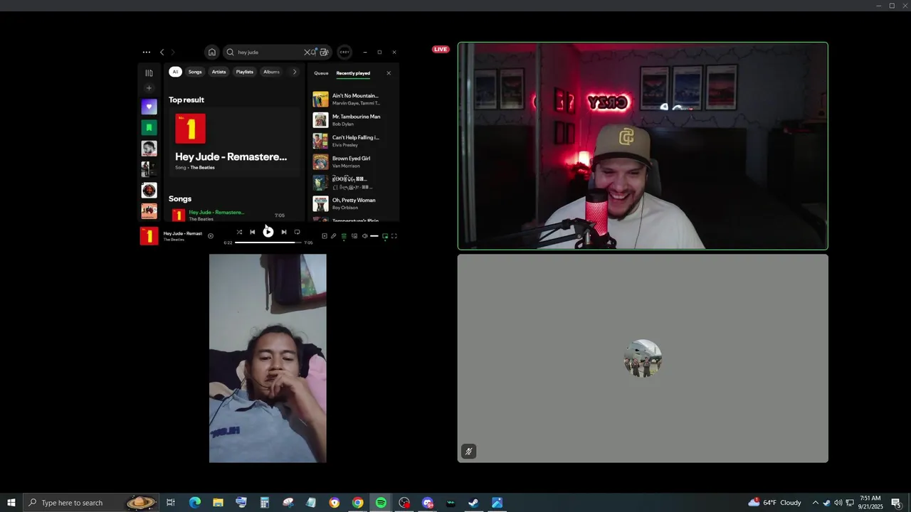Image resolution: width=911 pixels, height=512 pixels.
Task: Launch Microsoft Edge from taskbar
Action: click(194, 503)
